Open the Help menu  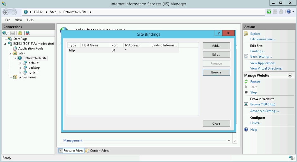[x=30, y=20]
